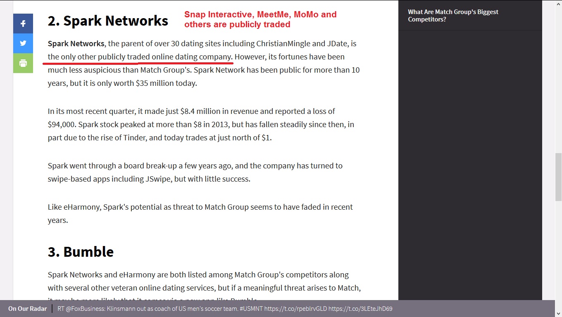Click the 'On Our Radar' ticker label
This screenshot has width=562, height=317.
pos(28,308)
